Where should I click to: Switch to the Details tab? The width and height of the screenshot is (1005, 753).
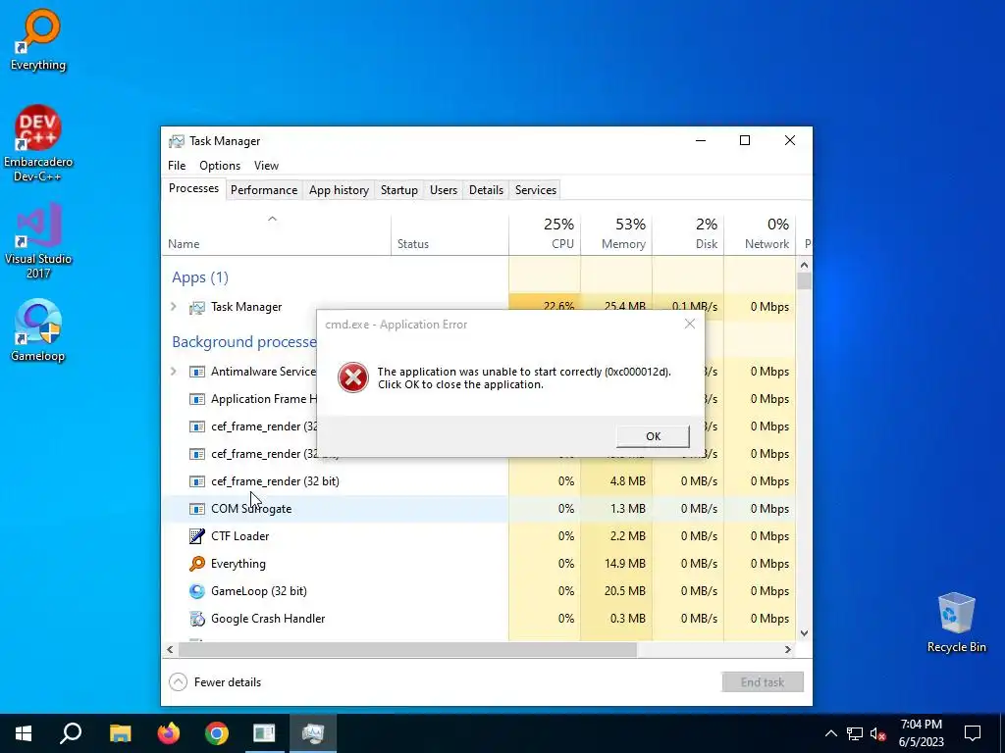point(486,190)
